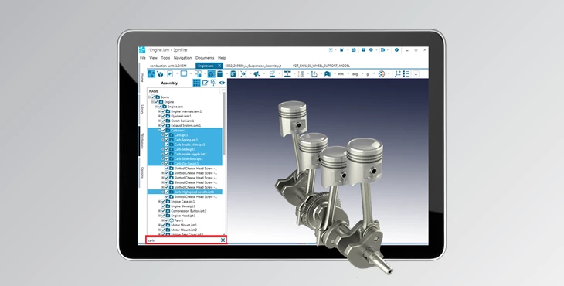
Task: Click the cylinder with badge toolbar icon
Action: tap(233, 73)
